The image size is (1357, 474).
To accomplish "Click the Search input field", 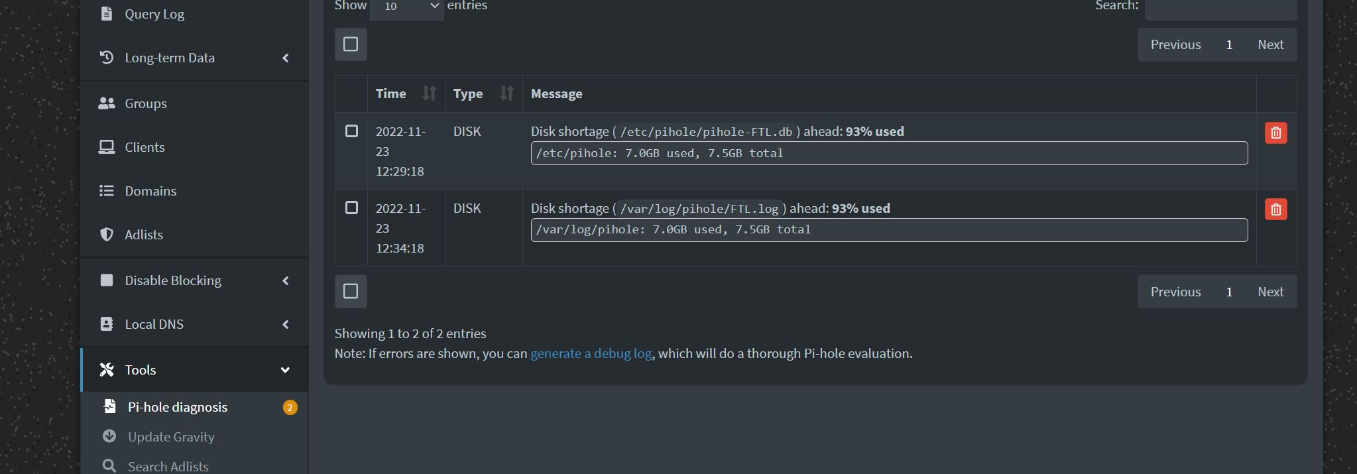I will pos(1220,7).
